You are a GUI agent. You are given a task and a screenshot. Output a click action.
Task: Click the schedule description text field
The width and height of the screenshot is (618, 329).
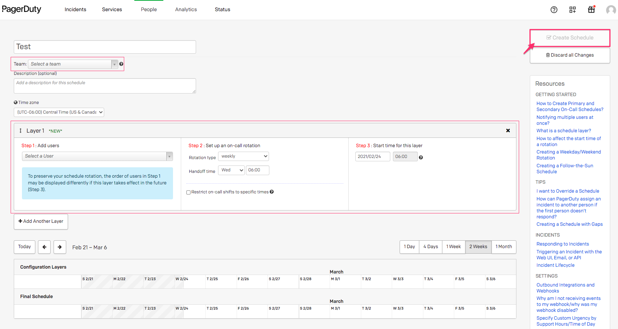click(105, 86)
